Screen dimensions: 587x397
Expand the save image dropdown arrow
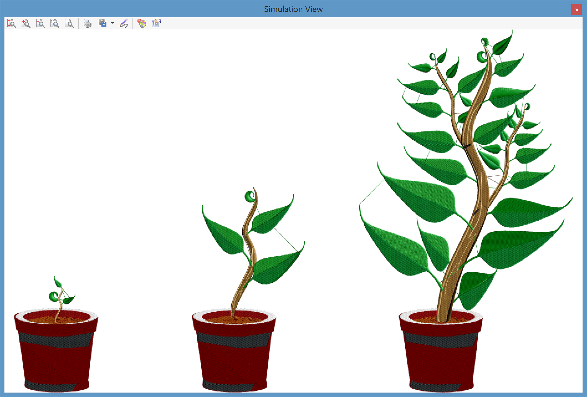click(112, 24)
